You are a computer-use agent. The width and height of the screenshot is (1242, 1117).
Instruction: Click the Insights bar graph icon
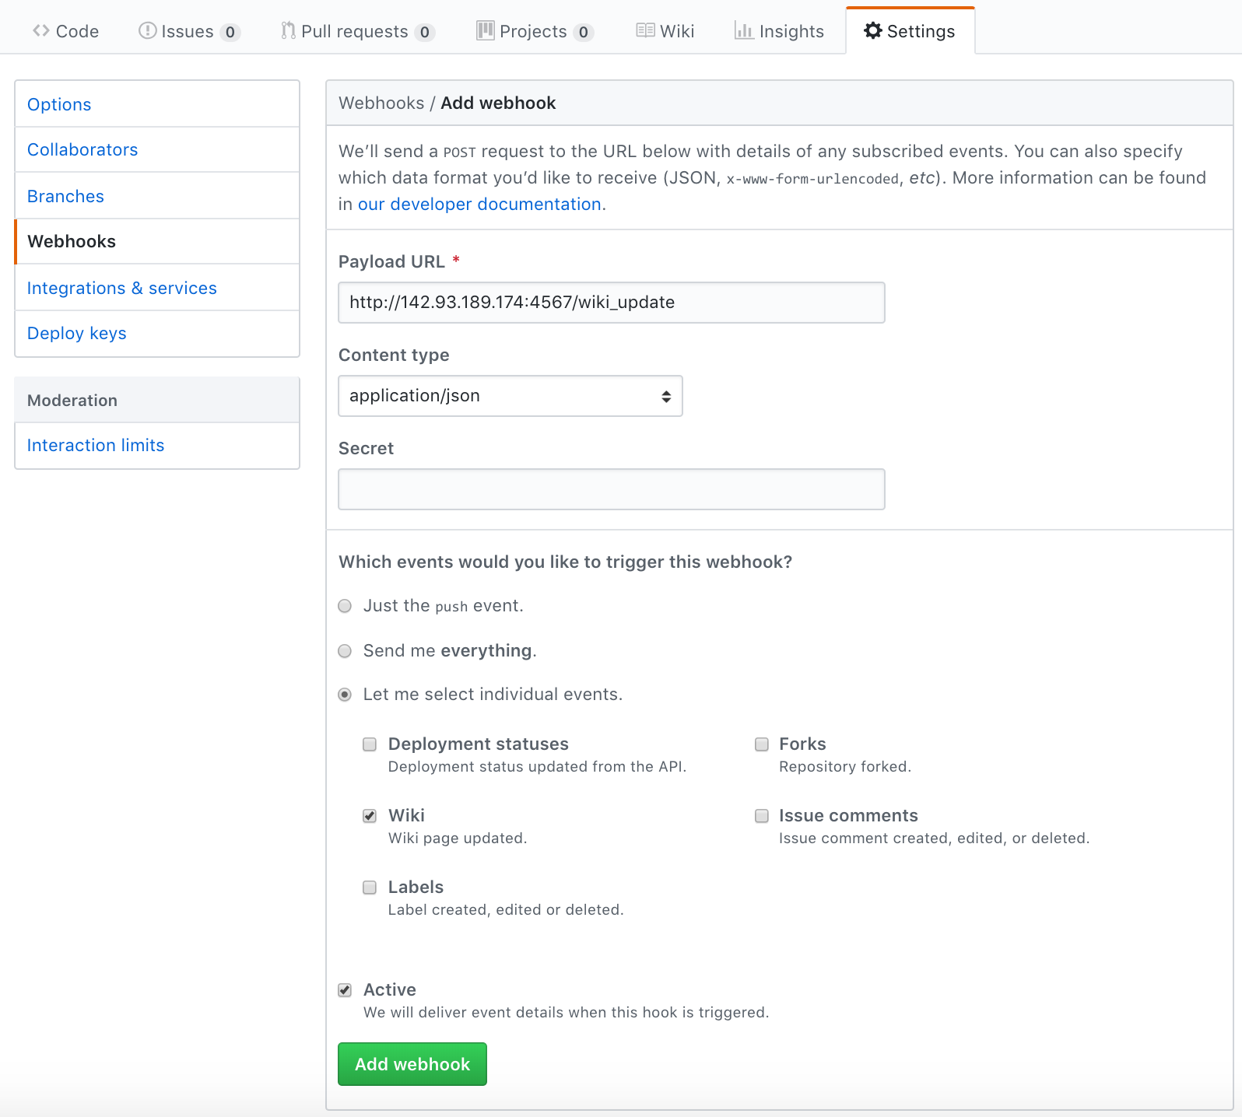click(744, 31)
